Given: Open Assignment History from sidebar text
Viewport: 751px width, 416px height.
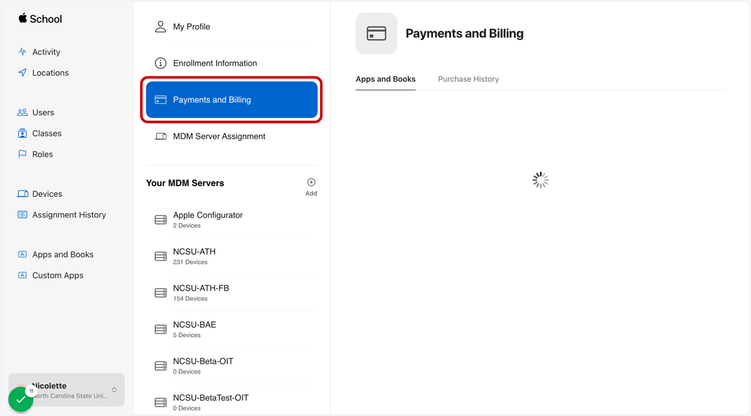Looking at the screenshot, I should click(x=69, y=215).
